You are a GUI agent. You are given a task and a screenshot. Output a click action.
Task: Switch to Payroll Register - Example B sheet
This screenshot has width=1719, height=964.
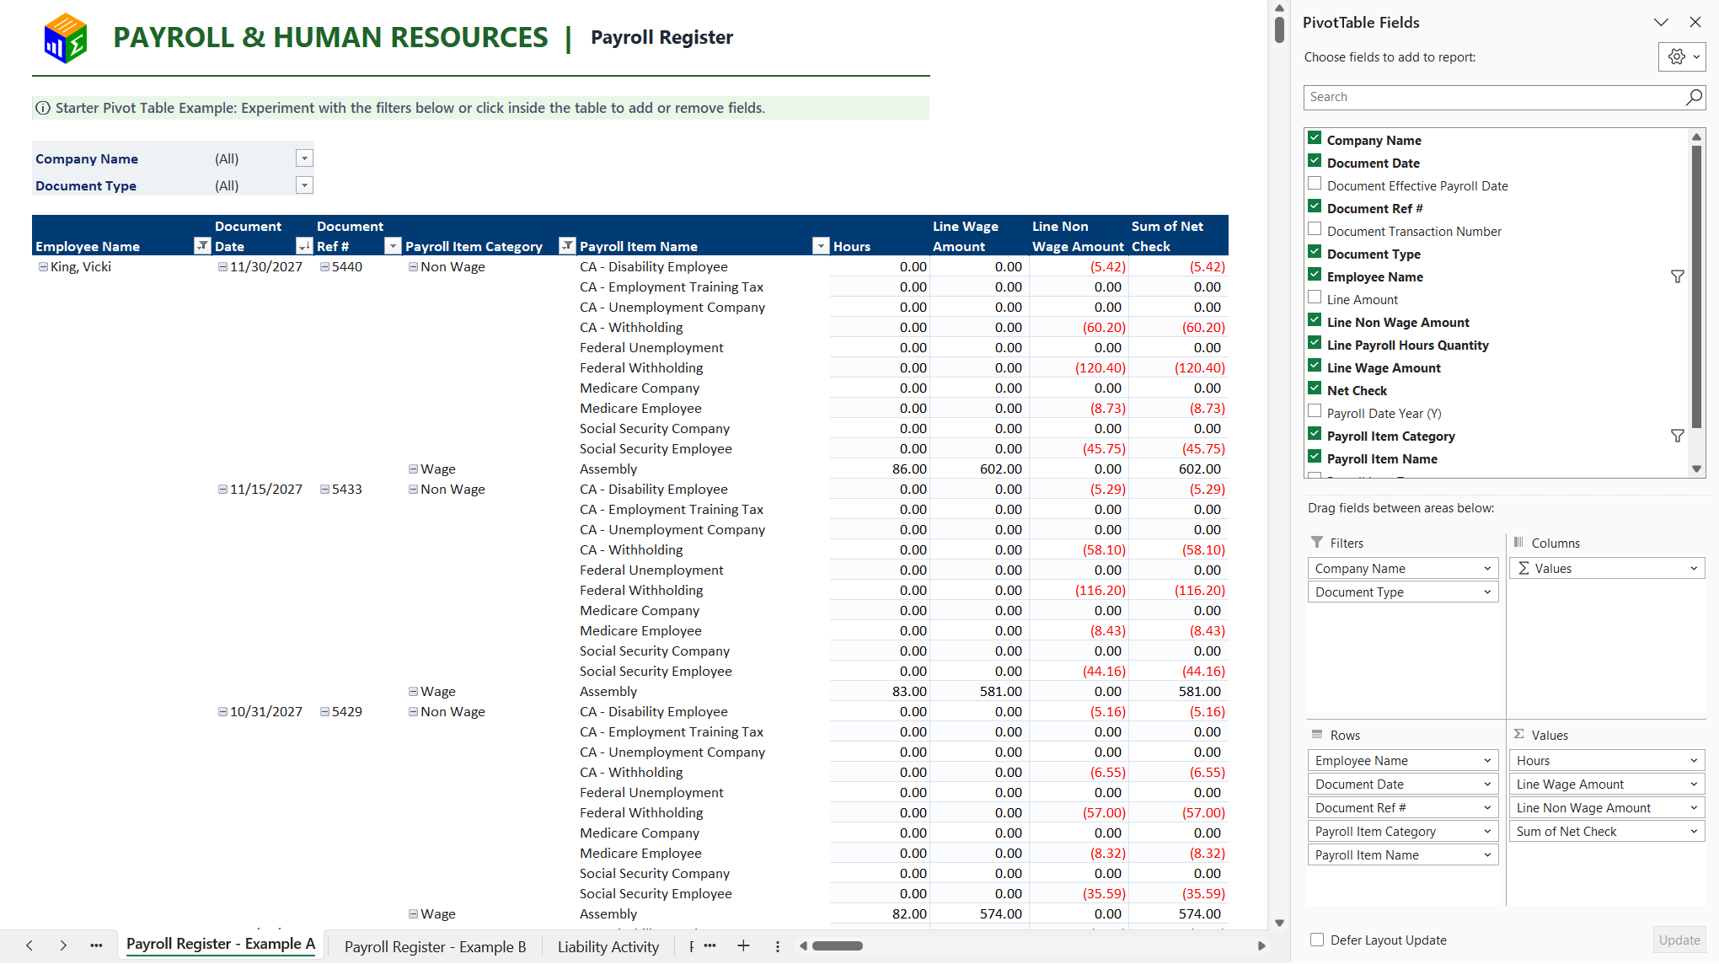(x=435, y=946)
